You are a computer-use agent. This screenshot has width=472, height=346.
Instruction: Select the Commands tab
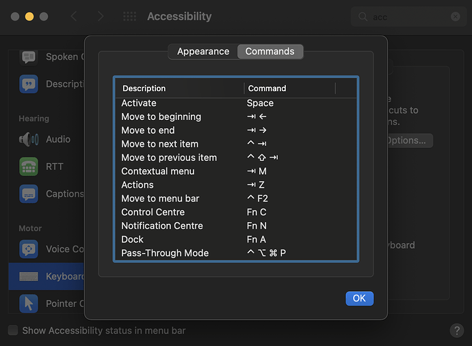270,51
